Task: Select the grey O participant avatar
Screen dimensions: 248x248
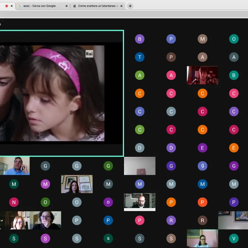Action: [77, 202]
